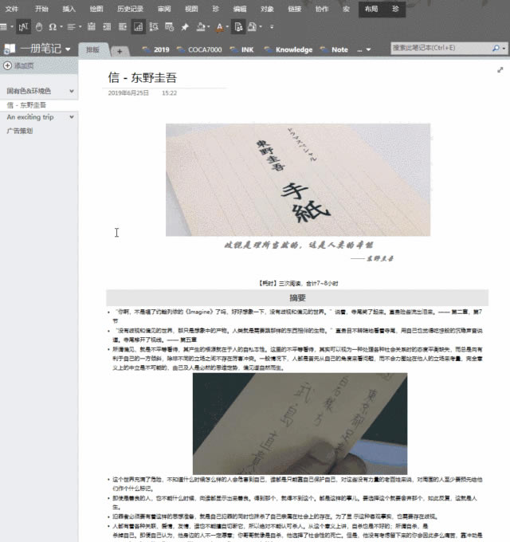Click the page time 15:22

point(169,93)
